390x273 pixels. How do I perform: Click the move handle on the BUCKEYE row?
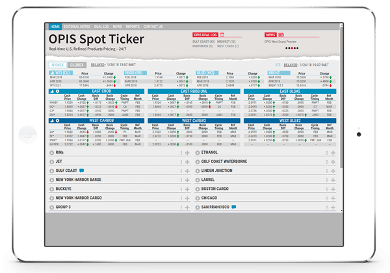(187, 189)
